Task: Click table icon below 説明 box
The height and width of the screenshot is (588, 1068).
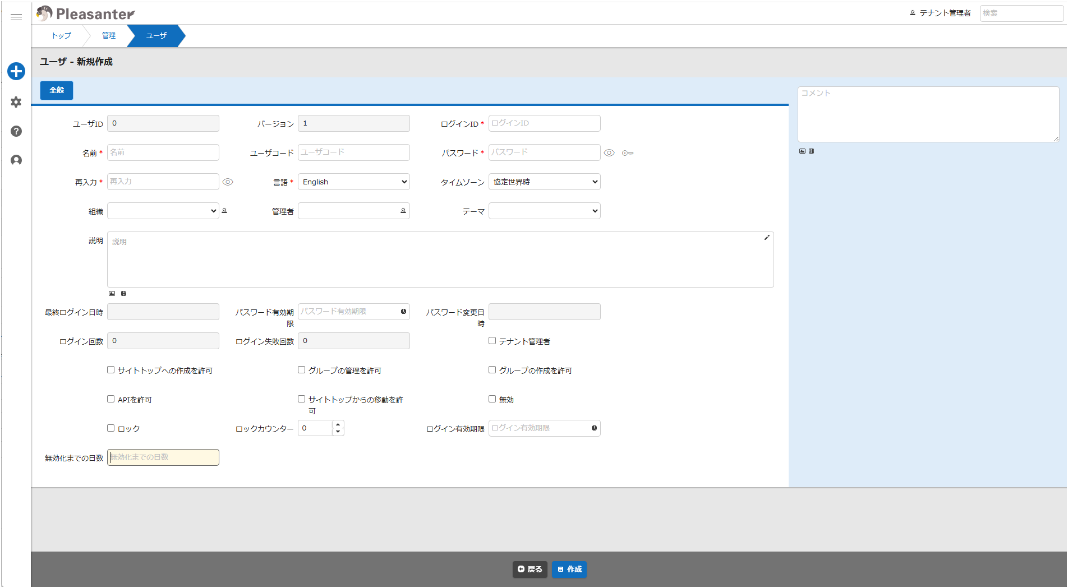Action: pos(124,293)
